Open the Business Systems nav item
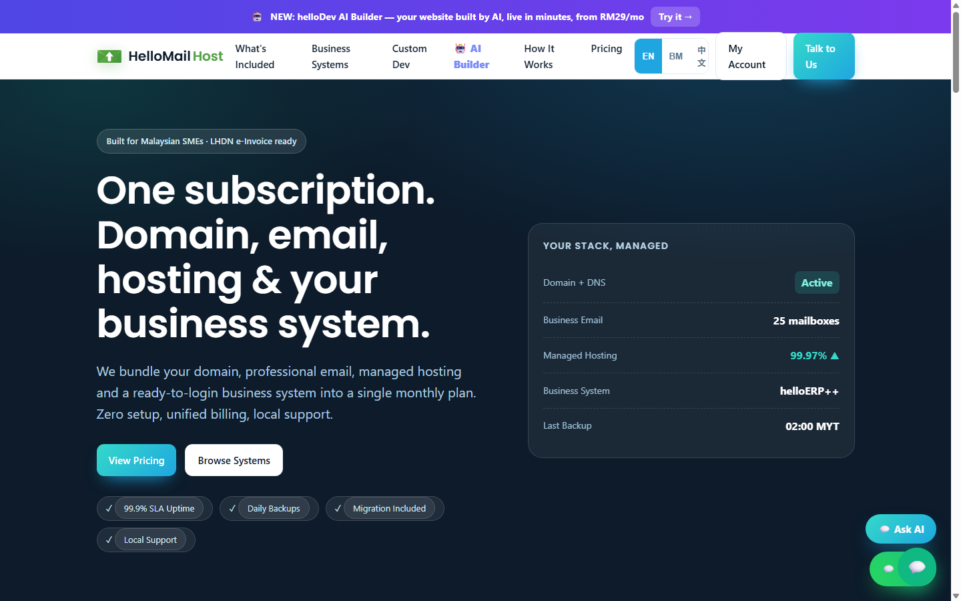Image resolution: width=961 pixels, height=601 pixels. 331,56
